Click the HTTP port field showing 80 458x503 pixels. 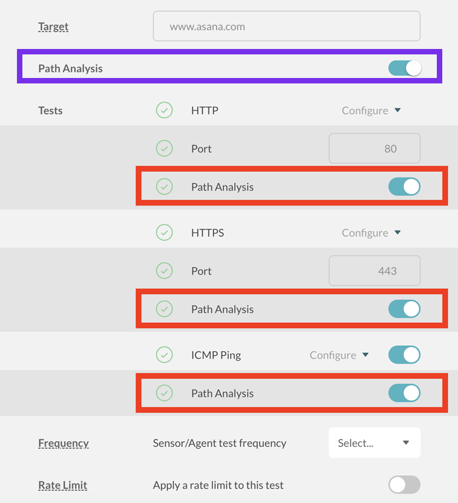coord(374,149)
